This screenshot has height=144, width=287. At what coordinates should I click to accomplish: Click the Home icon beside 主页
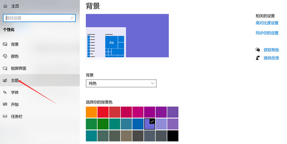click(x=5, y=6)
